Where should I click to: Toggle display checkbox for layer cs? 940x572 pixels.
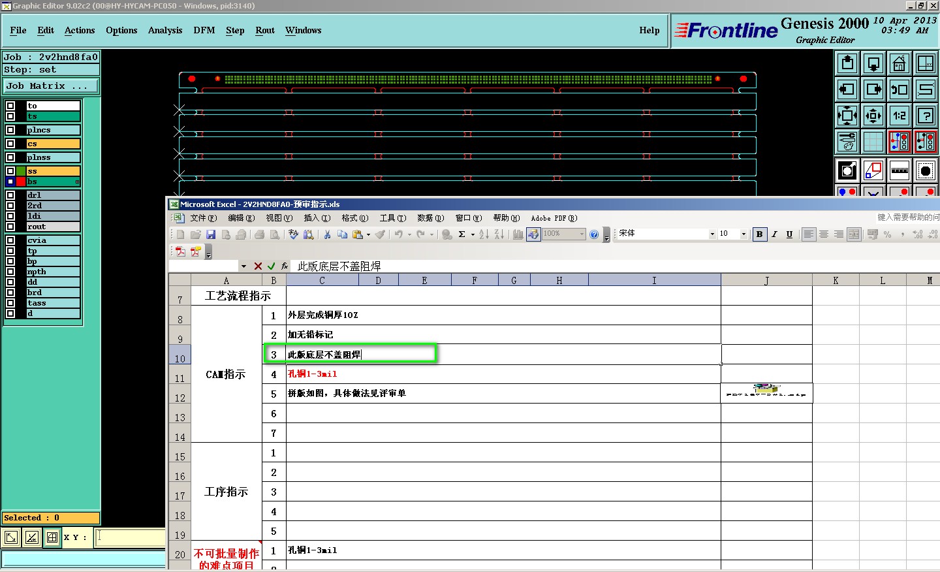10,144
